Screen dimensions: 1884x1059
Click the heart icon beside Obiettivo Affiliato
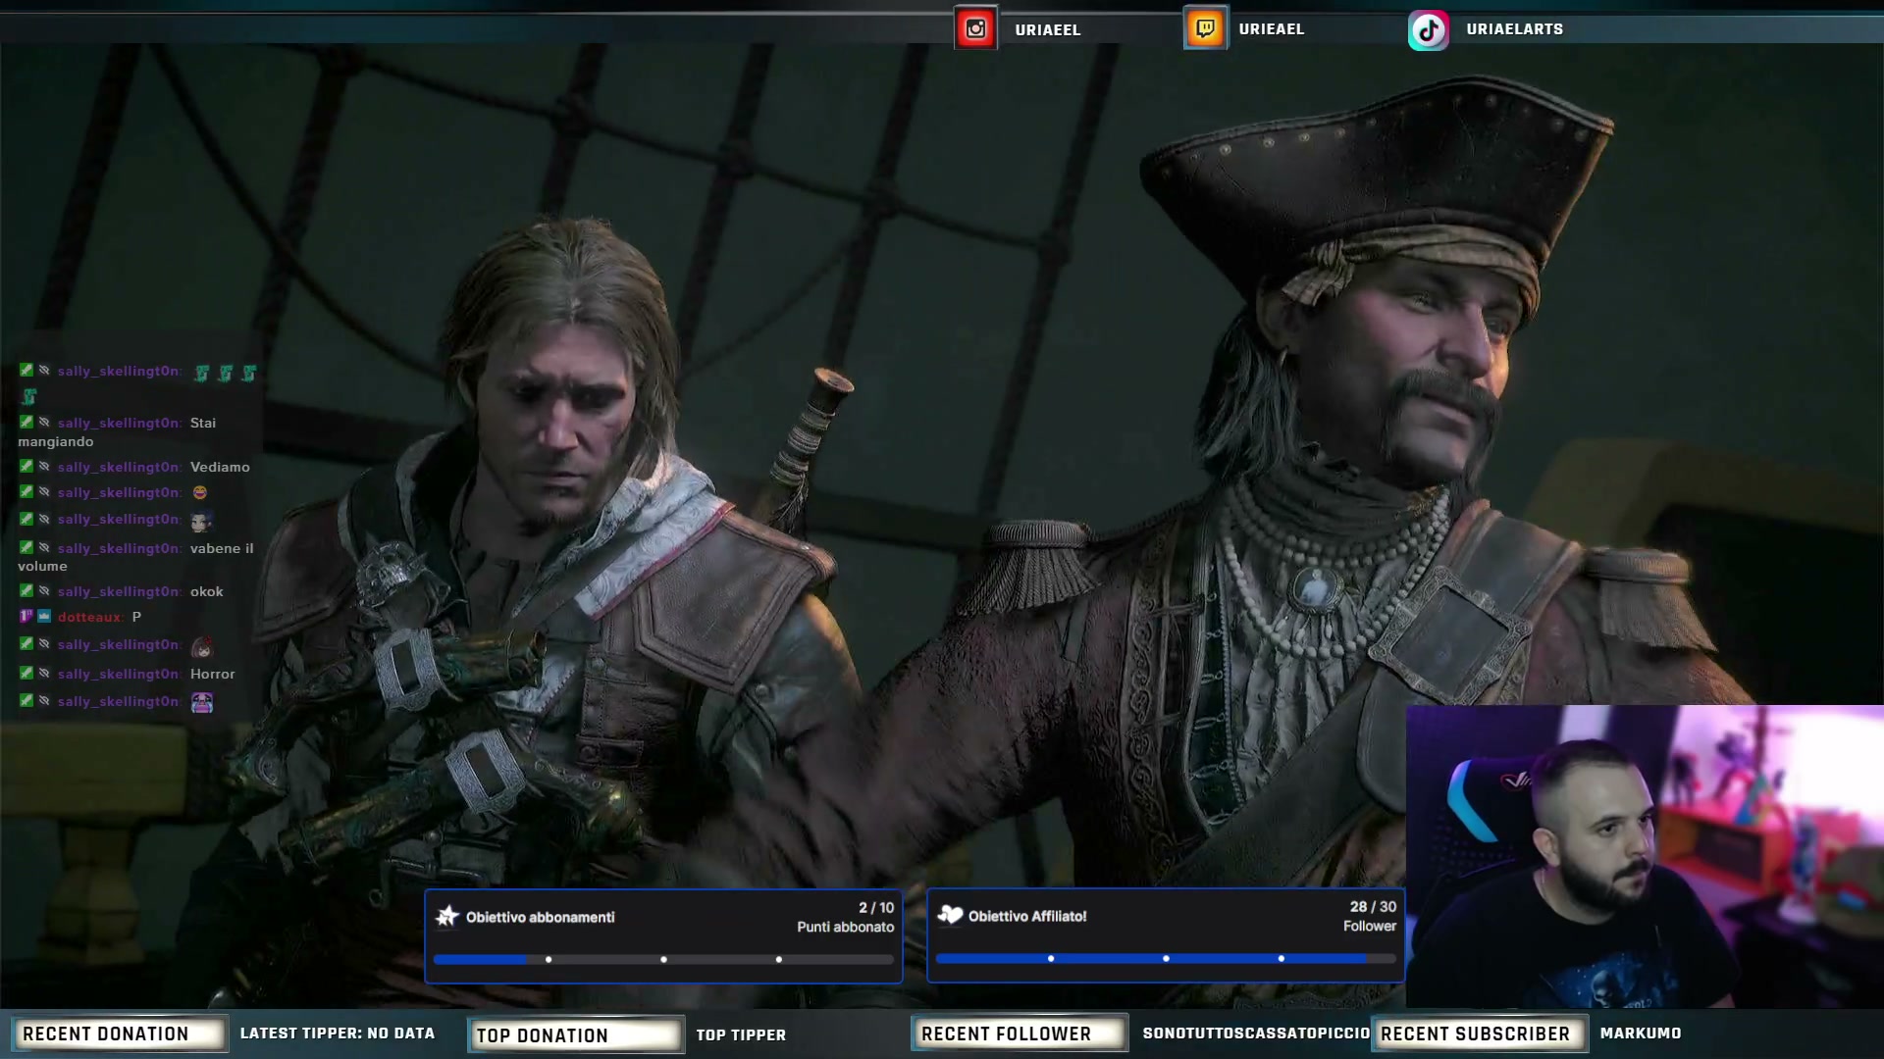(x=950, y=915)
